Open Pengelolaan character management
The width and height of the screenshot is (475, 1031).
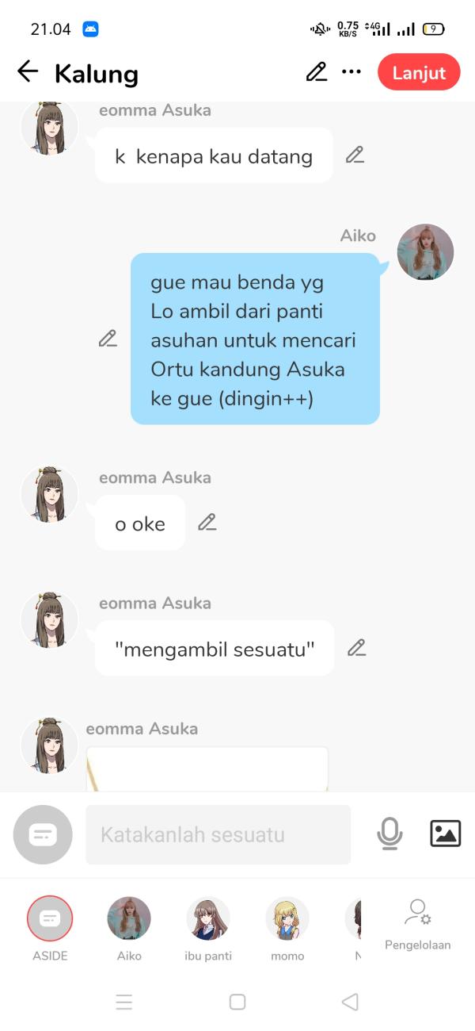(418, 925)
